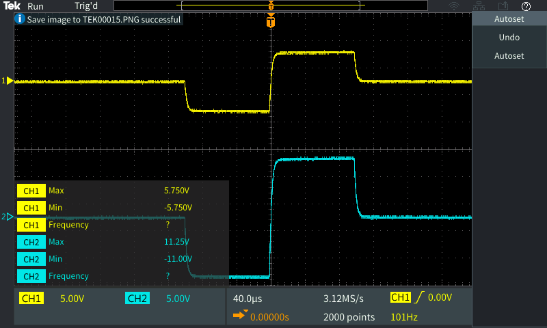547x328 pixels.
Task: Click the -5.750V CH1 Min value
Action: click(x=178, y=208)
